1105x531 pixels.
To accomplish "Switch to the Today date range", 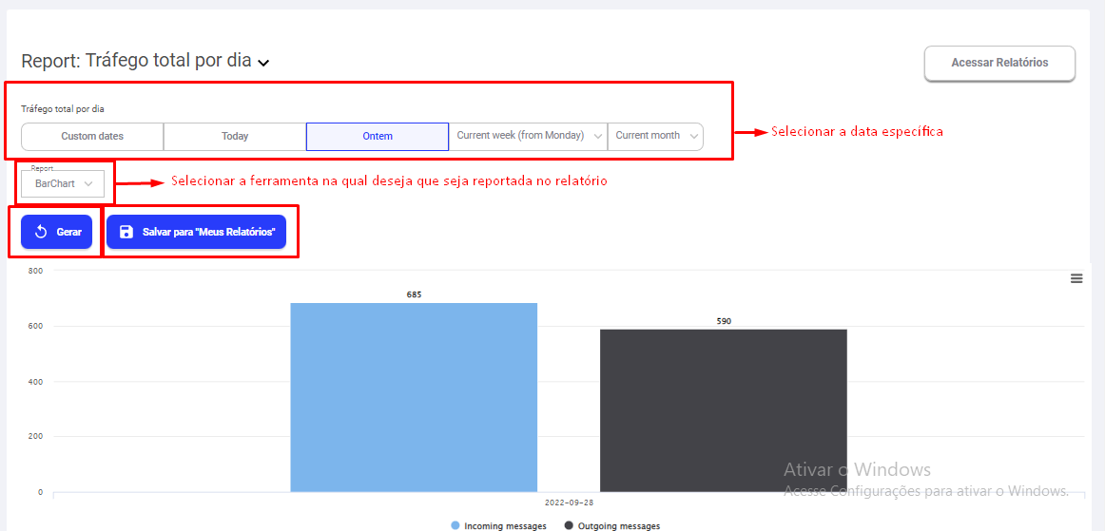I will [235, 136].
